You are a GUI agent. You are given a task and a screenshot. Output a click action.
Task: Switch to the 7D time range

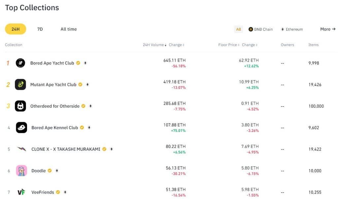pos(40,29)
